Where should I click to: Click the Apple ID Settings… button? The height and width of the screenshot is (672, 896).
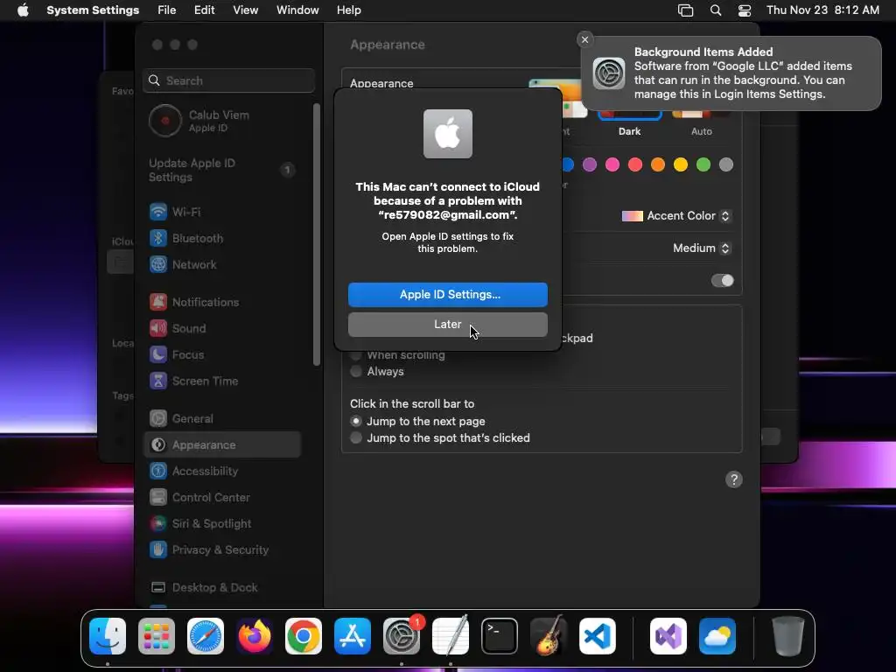click(448, 295)
